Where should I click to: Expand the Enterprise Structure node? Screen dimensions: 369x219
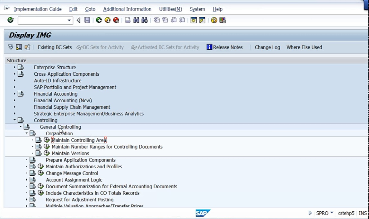click(14, 67)
